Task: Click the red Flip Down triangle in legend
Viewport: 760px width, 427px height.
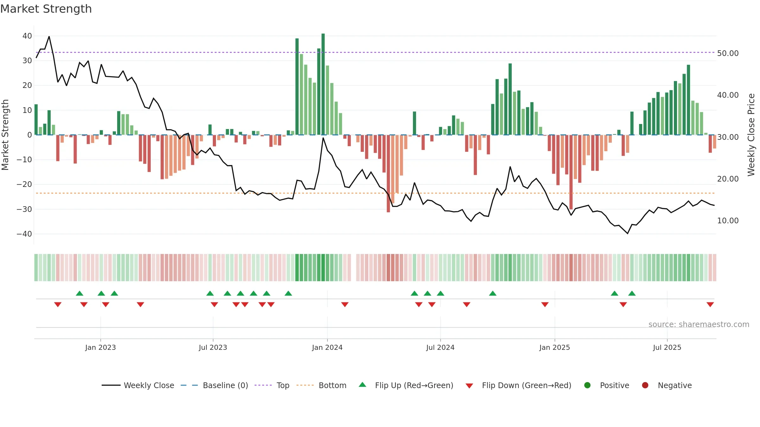Action: [x=469, y=386]
